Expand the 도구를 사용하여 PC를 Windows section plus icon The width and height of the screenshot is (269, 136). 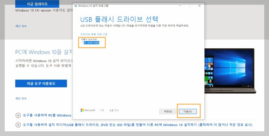pyautogui.click(x=18, y=115)
